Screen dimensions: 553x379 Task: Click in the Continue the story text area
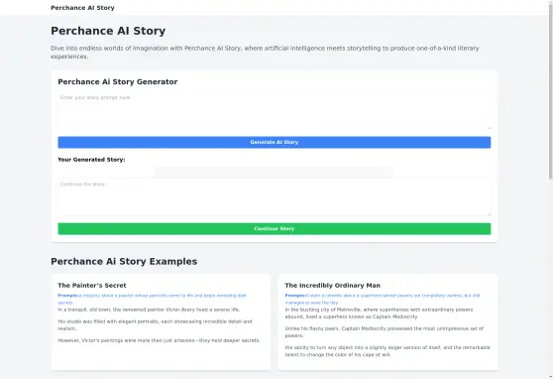(275, 197)
